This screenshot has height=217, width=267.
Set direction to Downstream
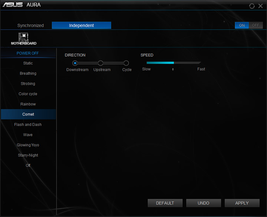click(x=75, y=63)
